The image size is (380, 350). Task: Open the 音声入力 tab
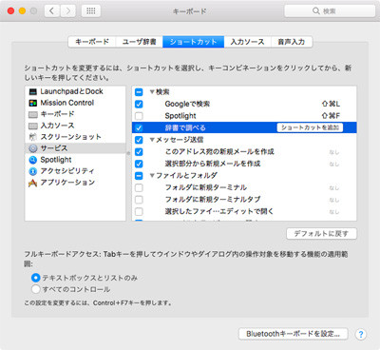coord(292,42)
